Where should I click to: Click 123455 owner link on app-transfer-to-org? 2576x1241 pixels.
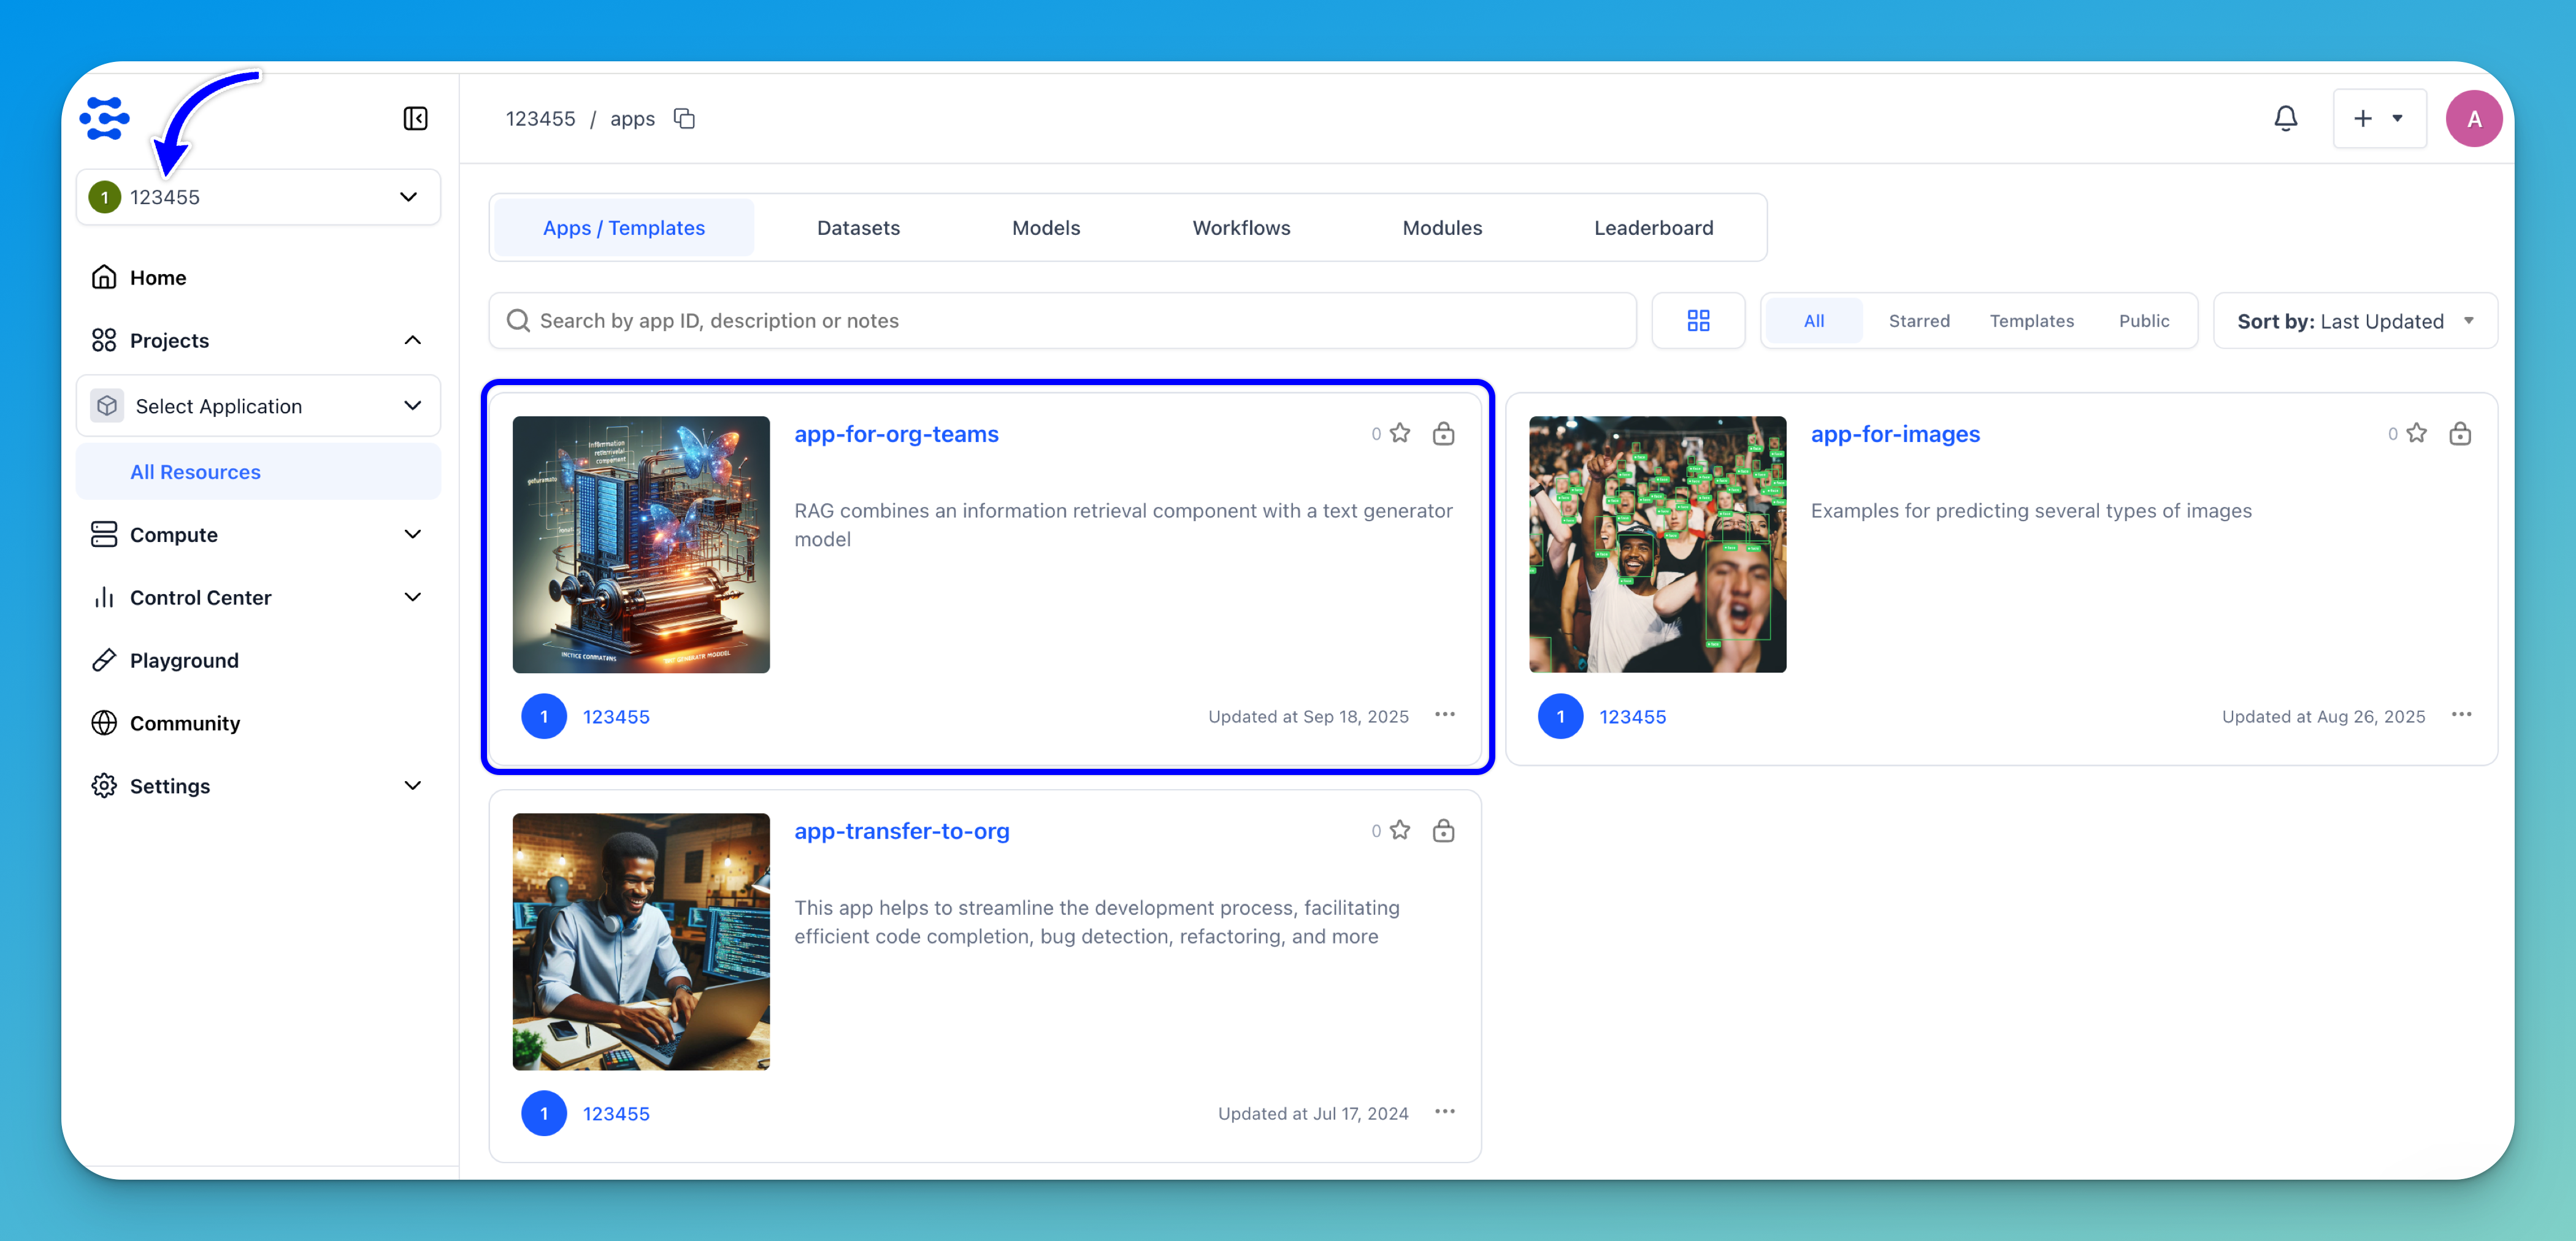click(x=616, y=1114)
